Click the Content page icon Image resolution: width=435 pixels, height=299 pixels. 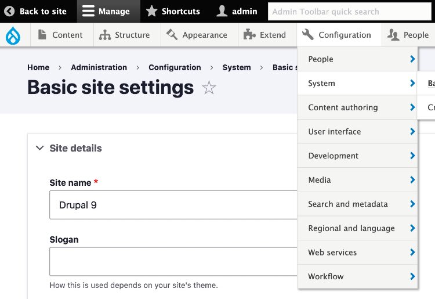[x=42, y=35]
